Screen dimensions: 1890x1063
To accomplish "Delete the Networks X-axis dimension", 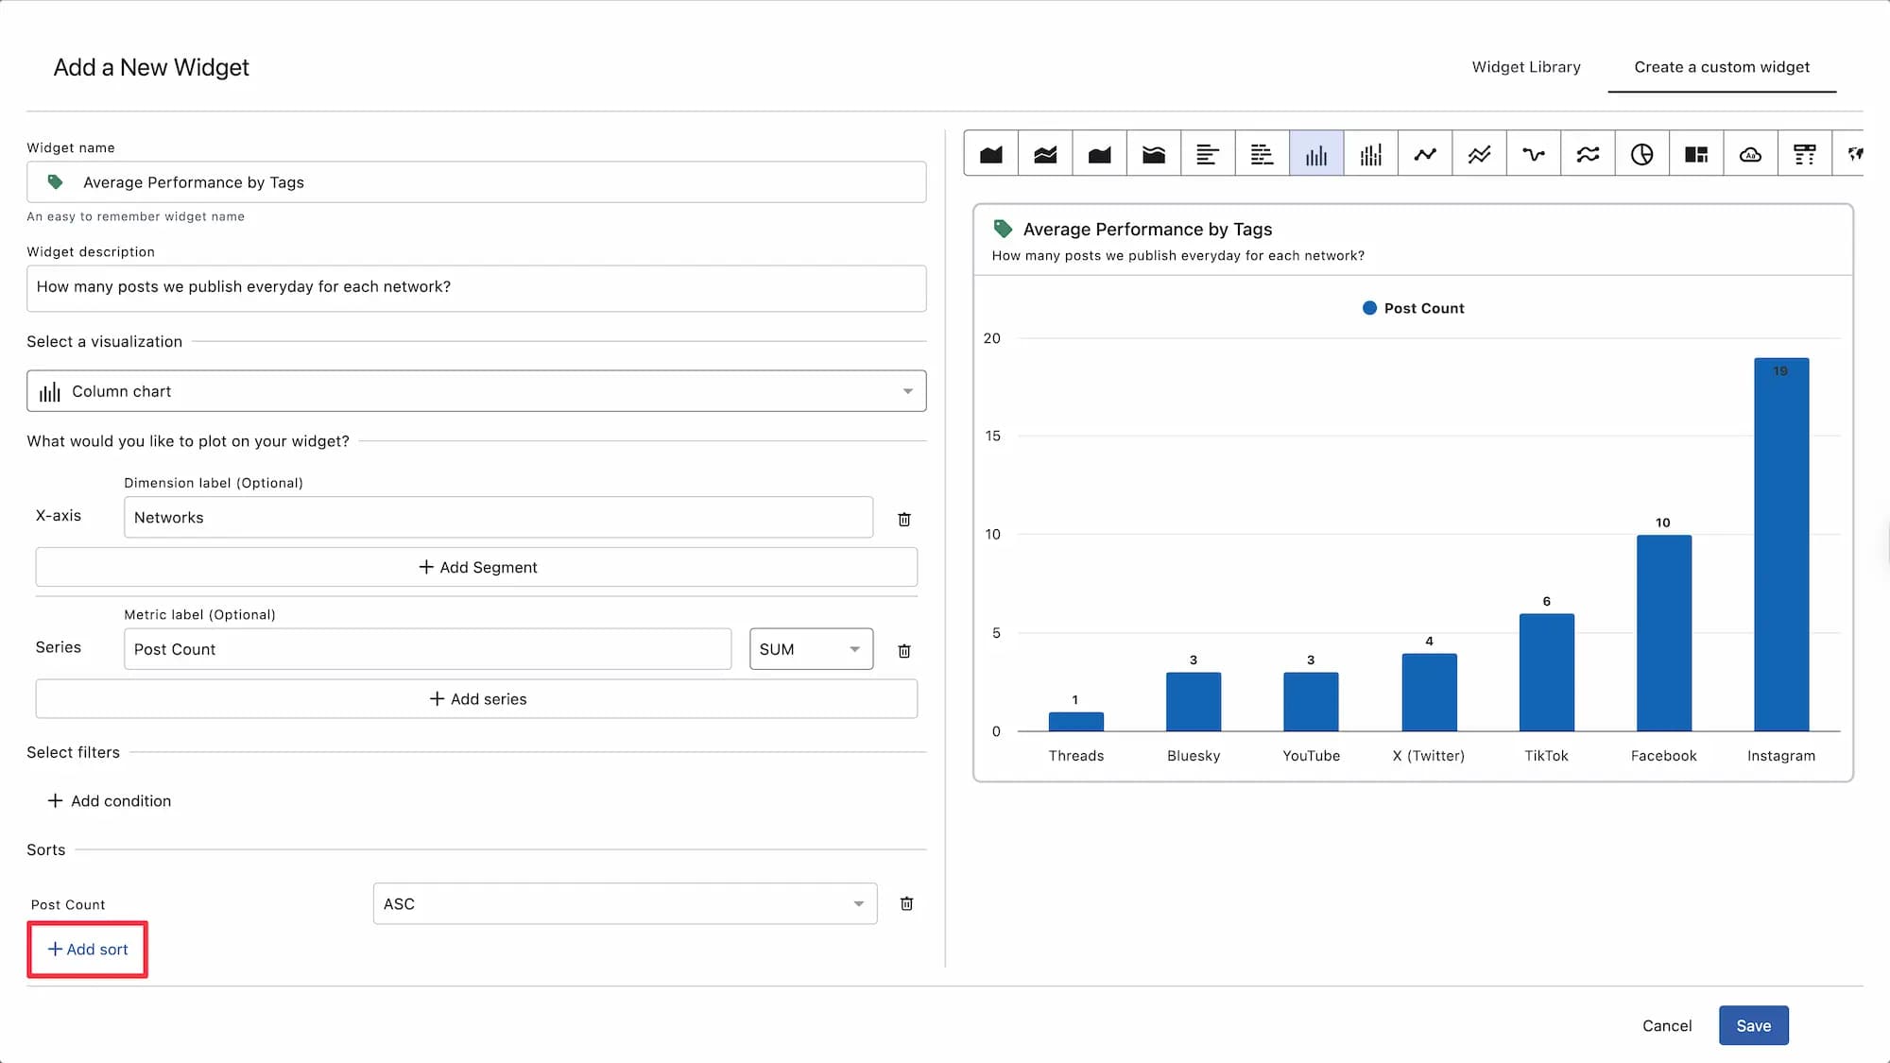I will (903, 520).
